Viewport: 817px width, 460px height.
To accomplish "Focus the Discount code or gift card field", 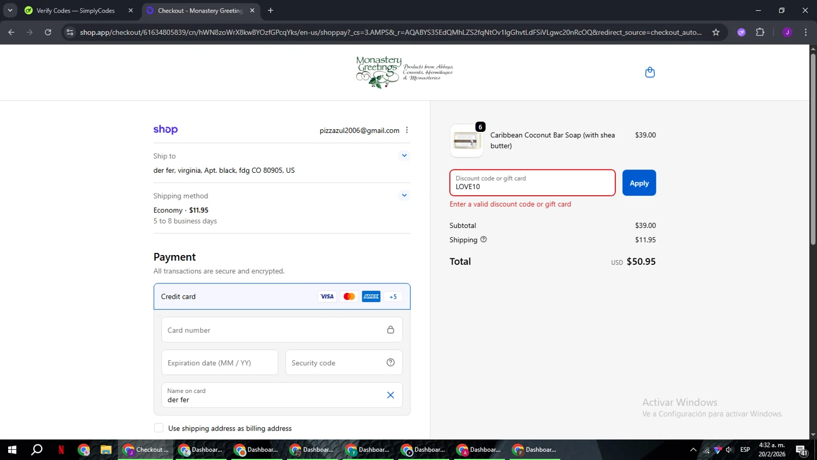I will (x=532, y=183).
